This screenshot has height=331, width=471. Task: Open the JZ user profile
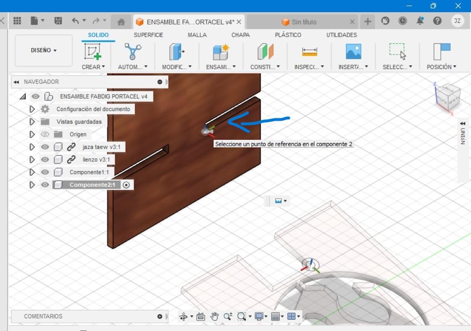pos(457,21)
